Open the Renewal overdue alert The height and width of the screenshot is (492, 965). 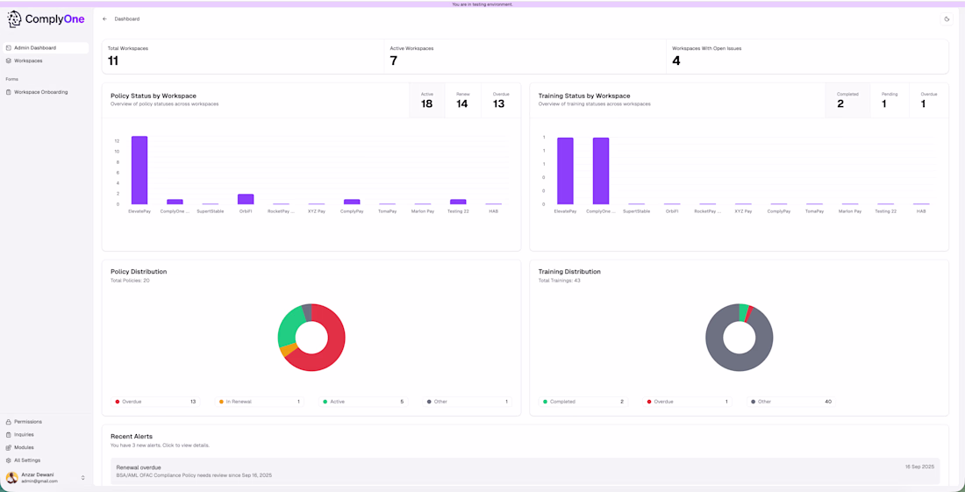525,472
